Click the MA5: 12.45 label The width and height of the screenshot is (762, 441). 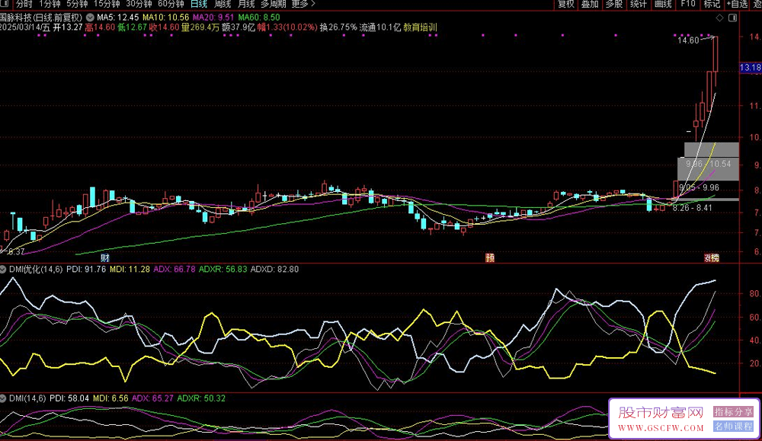(117, 18)
